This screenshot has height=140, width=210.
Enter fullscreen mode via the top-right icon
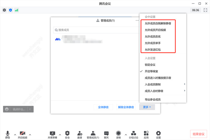(205, 10)
